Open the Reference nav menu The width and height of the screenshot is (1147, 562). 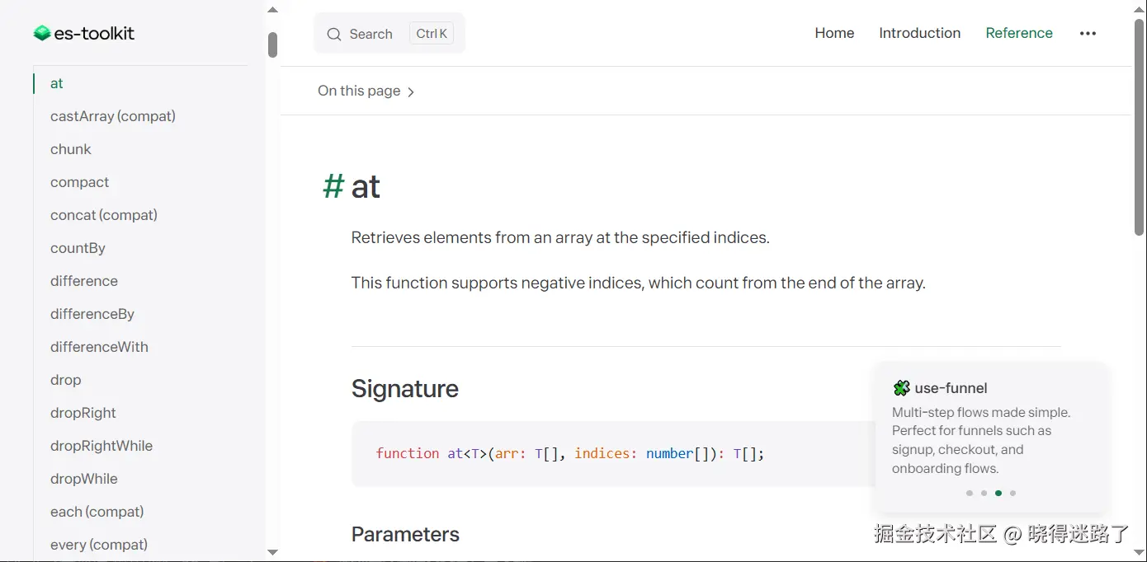[x=1019, y=33]
